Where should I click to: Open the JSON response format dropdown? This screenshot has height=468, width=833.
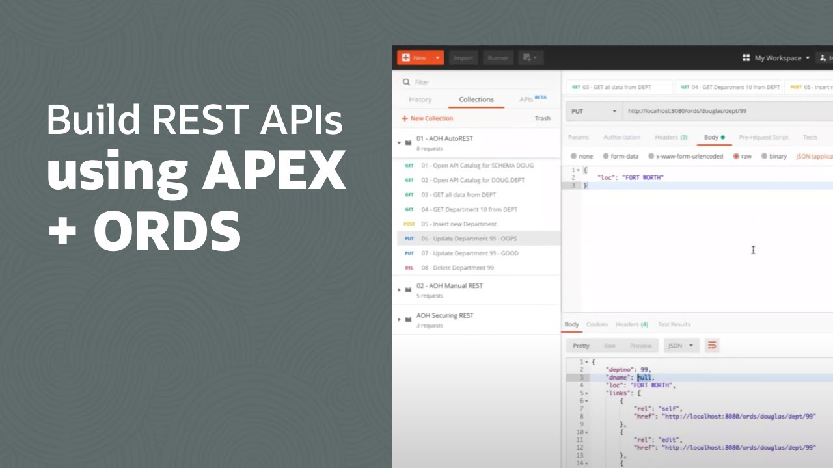[x=681, y=346]
